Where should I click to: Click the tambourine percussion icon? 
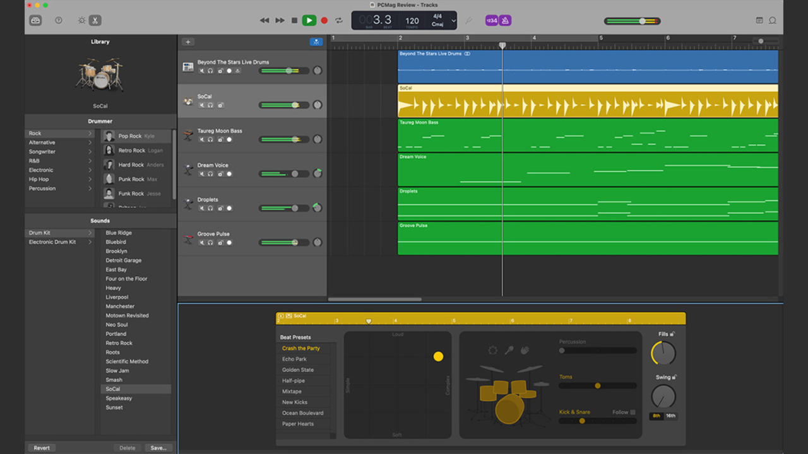(493, 350)
